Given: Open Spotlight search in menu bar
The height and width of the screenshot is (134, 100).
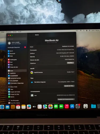Looking at the screenshot, I should pyautogui.click(x=84, y=31).
